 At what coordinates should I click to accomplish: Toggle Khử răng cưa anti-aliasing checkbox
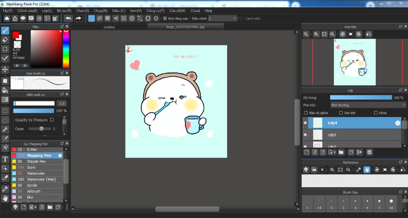pos(165,18)
